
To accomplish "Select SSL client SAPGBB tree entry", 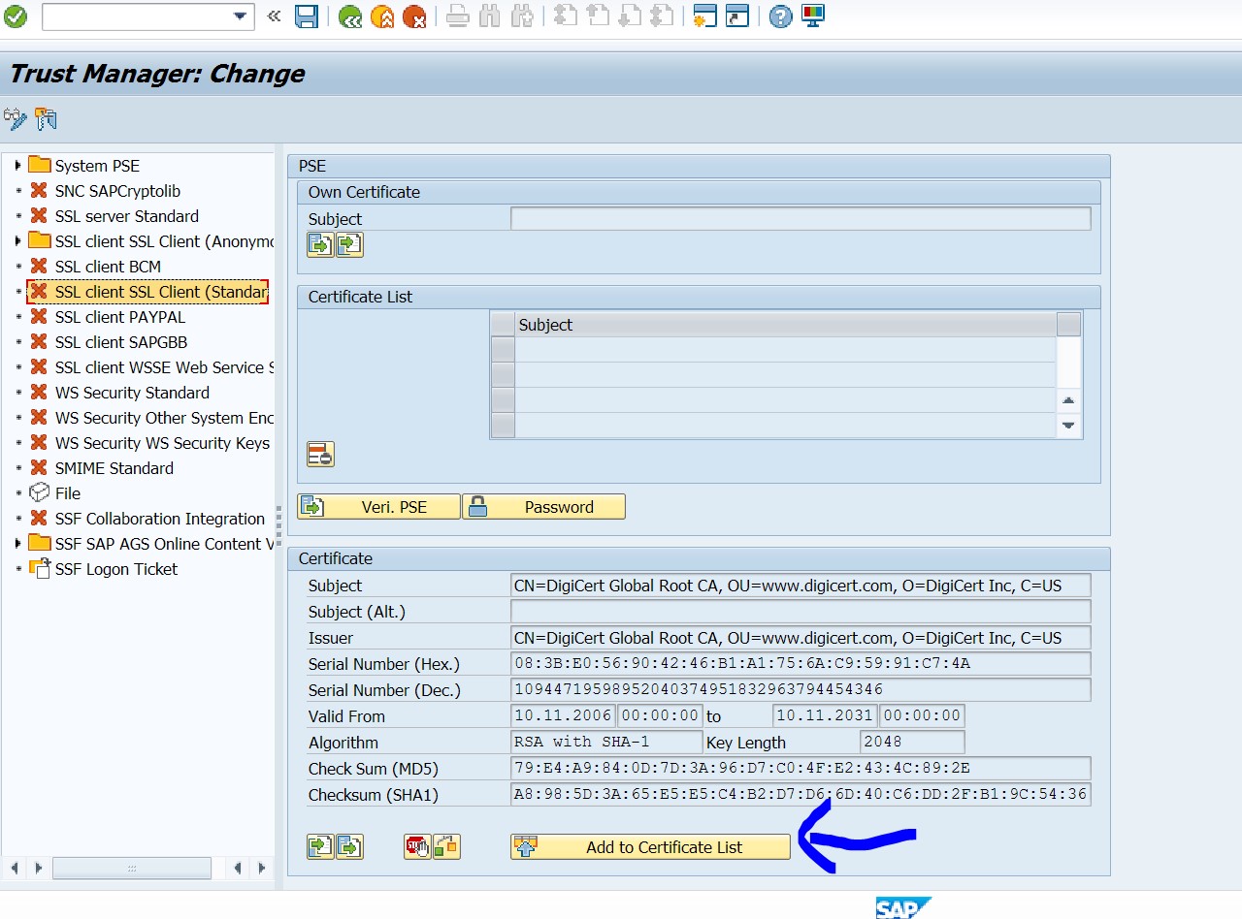I will click(x=121, y=342).
